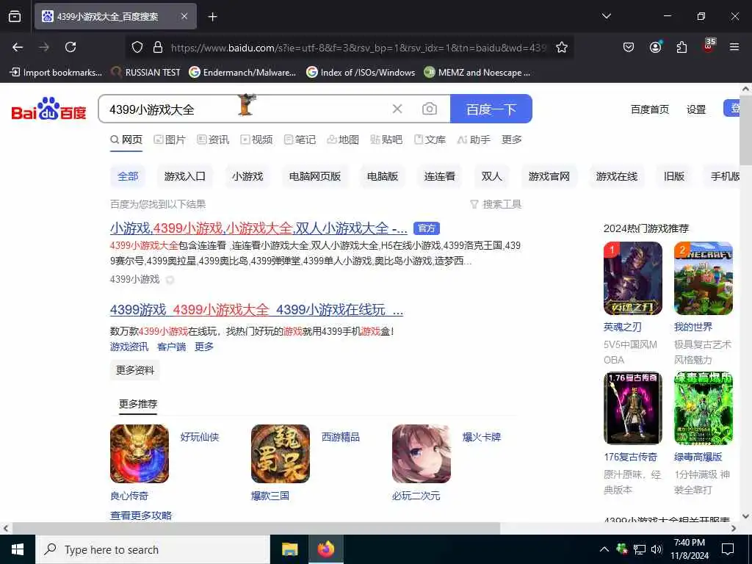
Task: Open Windows Start menu
Action: 18,549
